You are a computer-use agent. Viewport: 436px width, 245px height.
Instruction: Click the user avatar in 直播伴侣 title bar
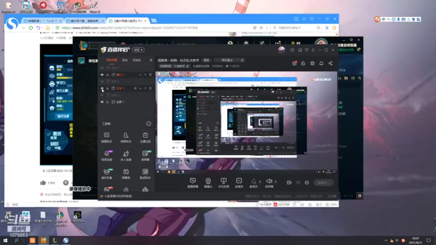[x=281, y=50]
